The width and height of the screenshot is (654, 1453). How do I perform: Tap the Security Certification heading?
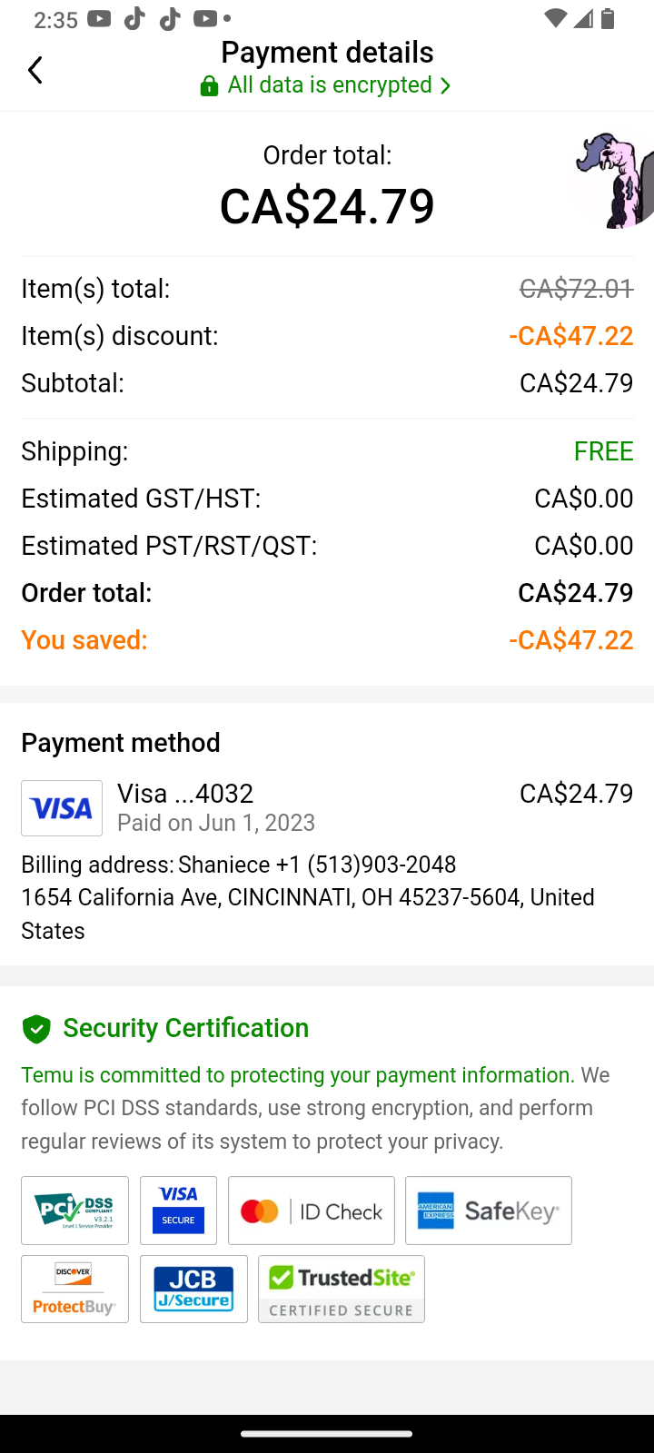click(186, 1028)
